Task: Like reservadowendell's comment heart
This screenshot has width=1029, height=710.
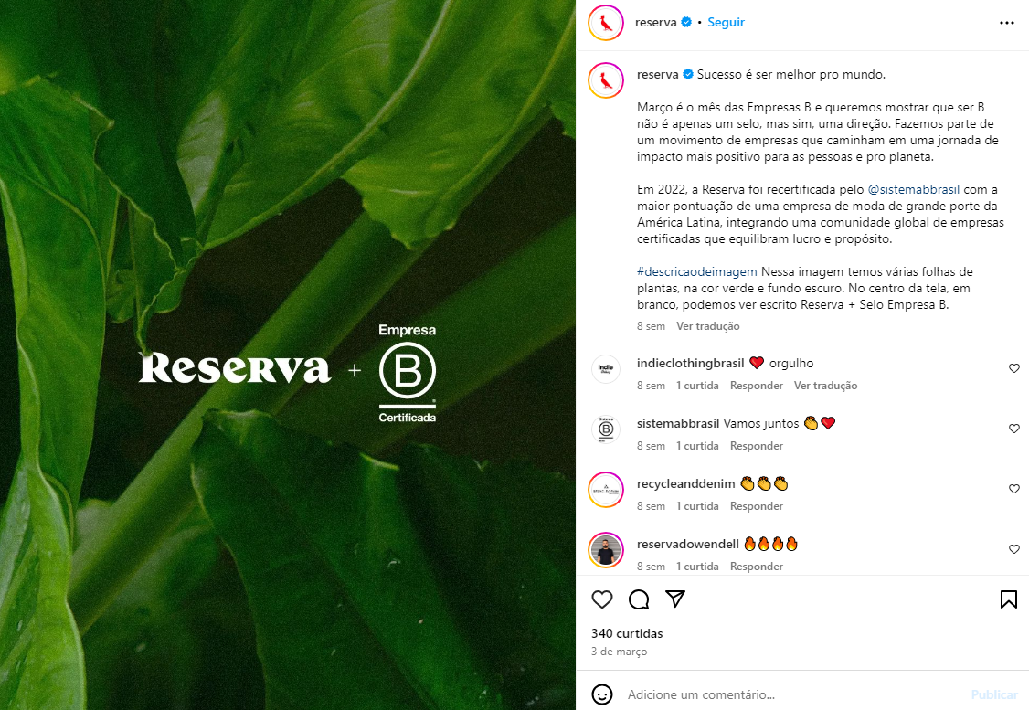Action: tap(1013, 549)
